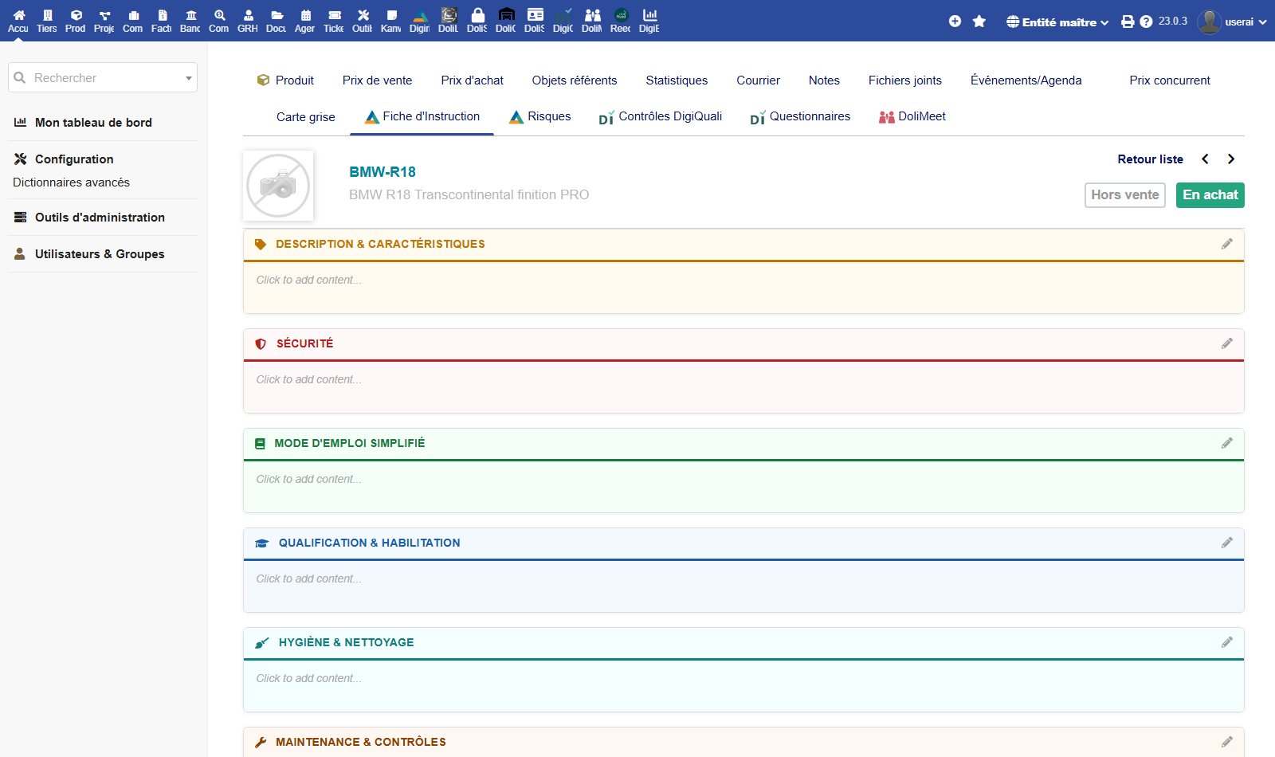Edit the Sécurité section with pencil
Screen dimensions: 1275x757
pyautogui.click(x=1227, y=343)
